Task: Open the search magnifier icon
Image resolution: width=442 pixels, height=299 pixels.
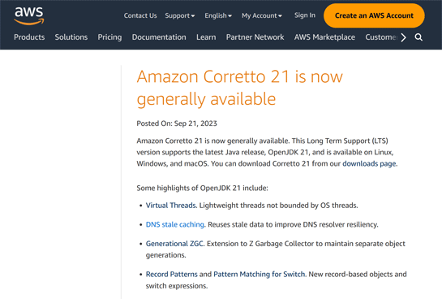Action: [418, 37]
